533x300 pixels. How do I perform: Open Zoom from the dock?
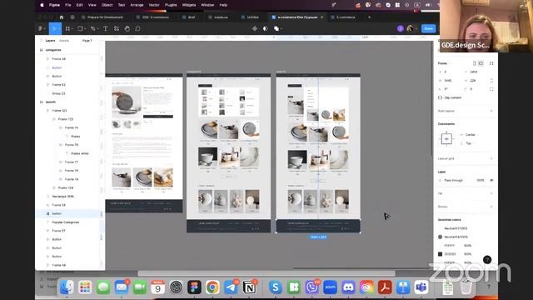330,287
